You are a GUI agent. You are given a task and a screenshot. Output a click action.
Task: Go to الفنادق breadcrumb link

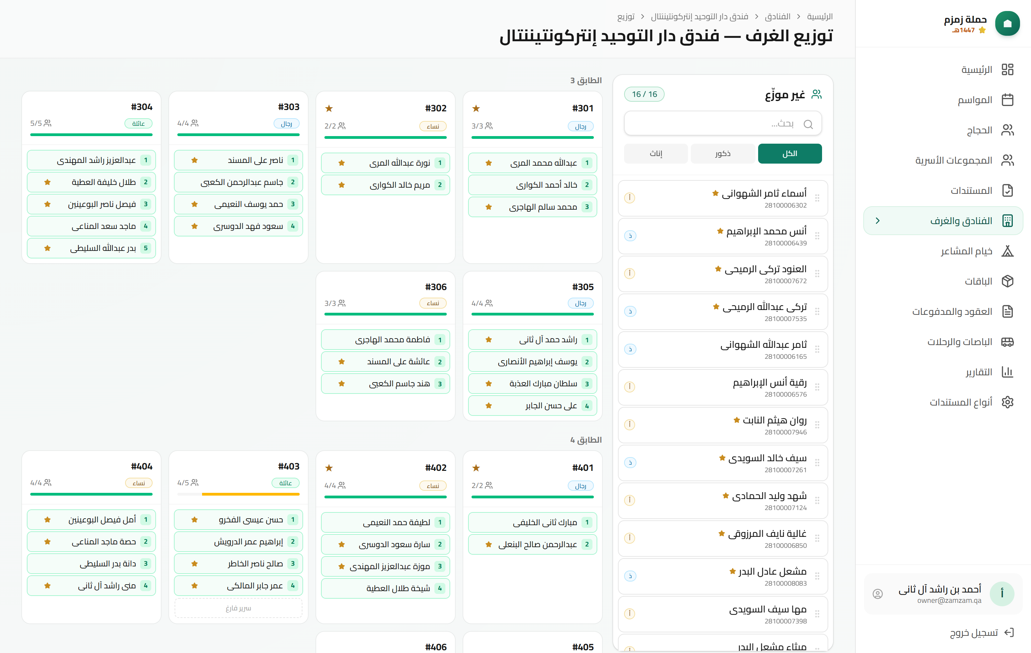777,16
